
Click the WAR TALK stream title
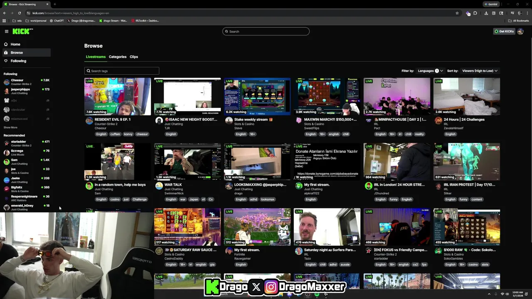tap(173, 185)
